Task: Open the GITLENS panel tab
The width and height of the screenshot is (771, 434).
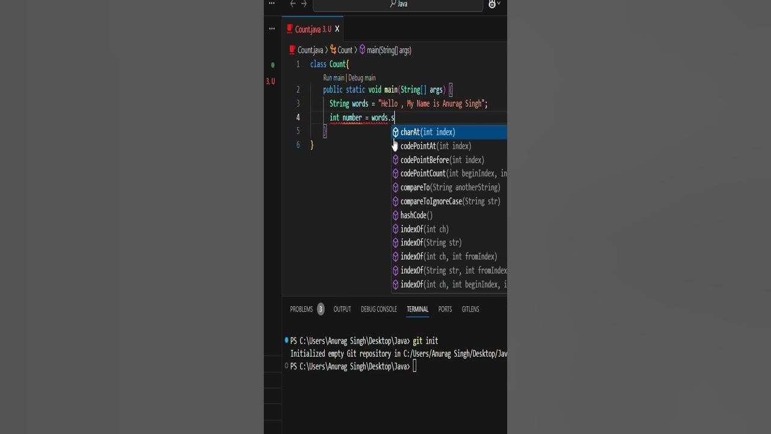Action: pyautogui.click(x=470, y=309)
